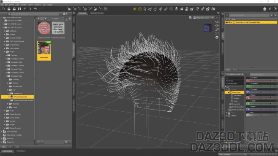Screen dimensions: 278x156
Task: Click the What's This help cursor icon
Action: [270, 9]
